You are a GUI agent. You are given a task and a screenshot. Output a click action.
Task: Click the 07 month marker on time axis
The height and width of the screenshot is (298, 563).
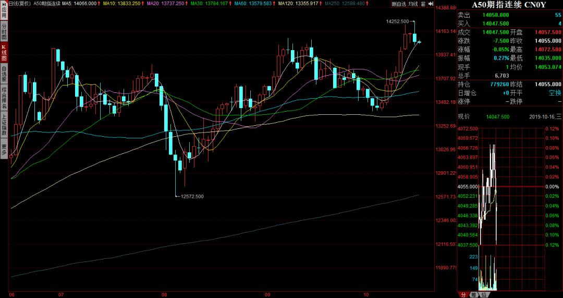pos(60,294)
